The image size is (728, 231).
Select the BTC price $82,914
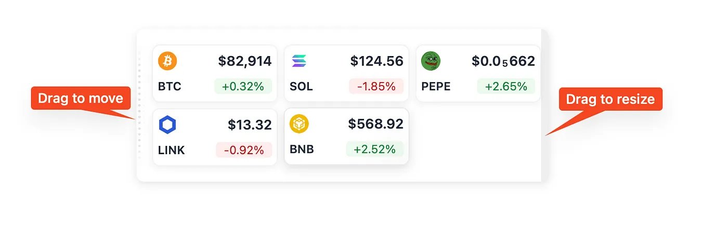pos(245,61)
